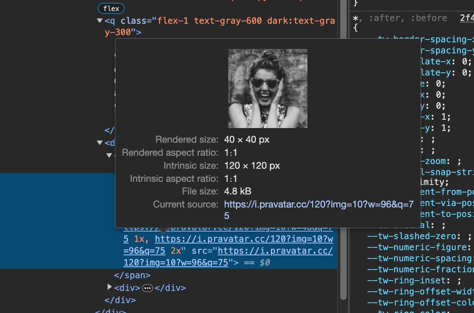Collapse the q element disclosure triangle
474x313 pixels.
[100, 21]
